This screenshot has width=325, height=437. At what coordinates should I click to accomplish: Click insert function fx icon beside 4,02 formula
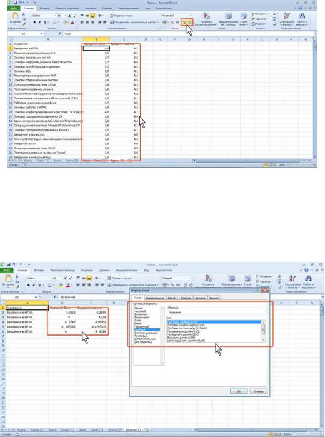pos(60,33)
